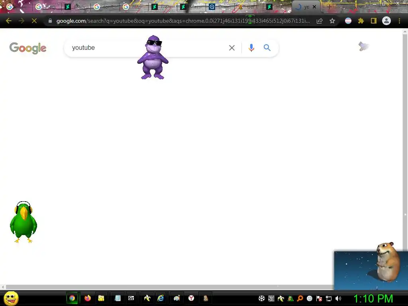Screen dimensions: 408x306
Task: Click the 1:10 PM clock
Action: 373,298
